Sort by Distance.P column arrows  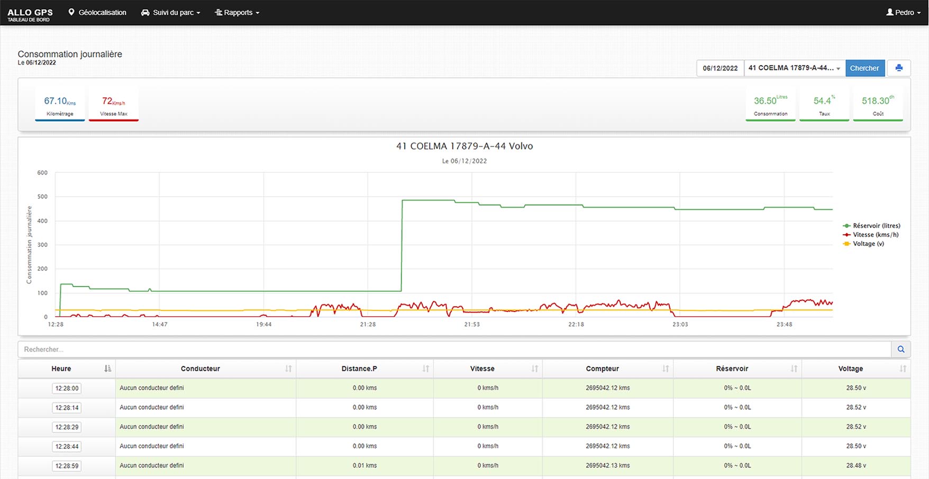coord(425,369)
